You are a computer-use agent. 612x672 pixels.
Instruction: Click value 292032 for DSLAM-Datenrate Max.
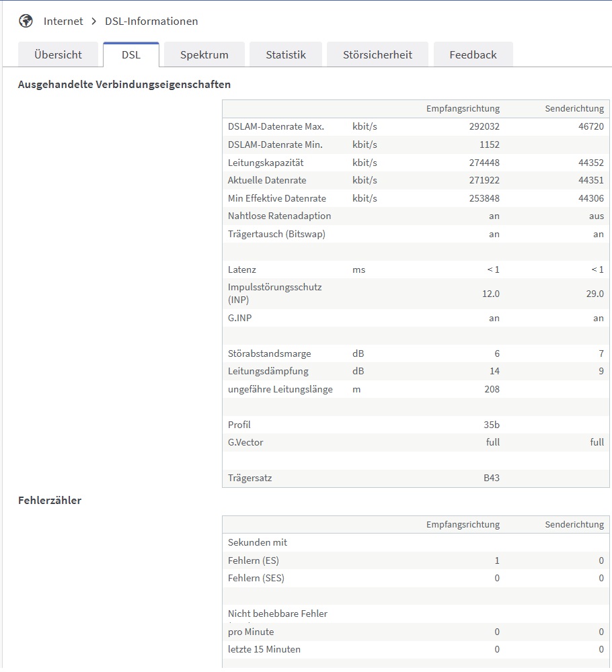click(484, 126)
